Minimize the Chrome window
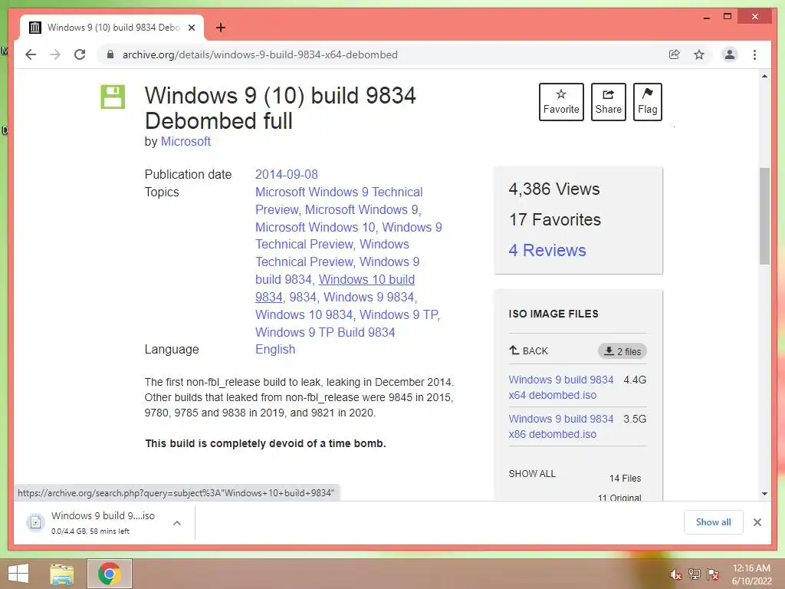 pyautogui.click(x=706, y=17)
